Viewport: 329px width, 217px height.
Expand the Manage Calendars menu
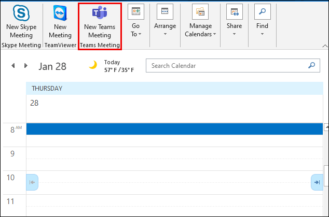(200, 21)
